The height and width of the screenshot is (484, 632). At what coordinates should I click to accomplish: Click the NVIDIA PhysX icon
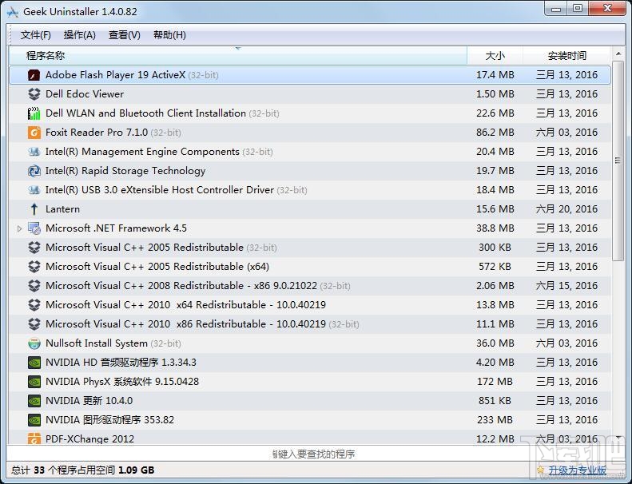[34, 382]
